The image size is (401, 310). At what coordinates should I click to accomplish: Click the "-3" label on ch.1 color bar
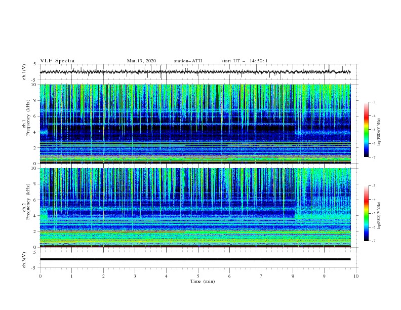pyautogui.click(x=373, y=102)
